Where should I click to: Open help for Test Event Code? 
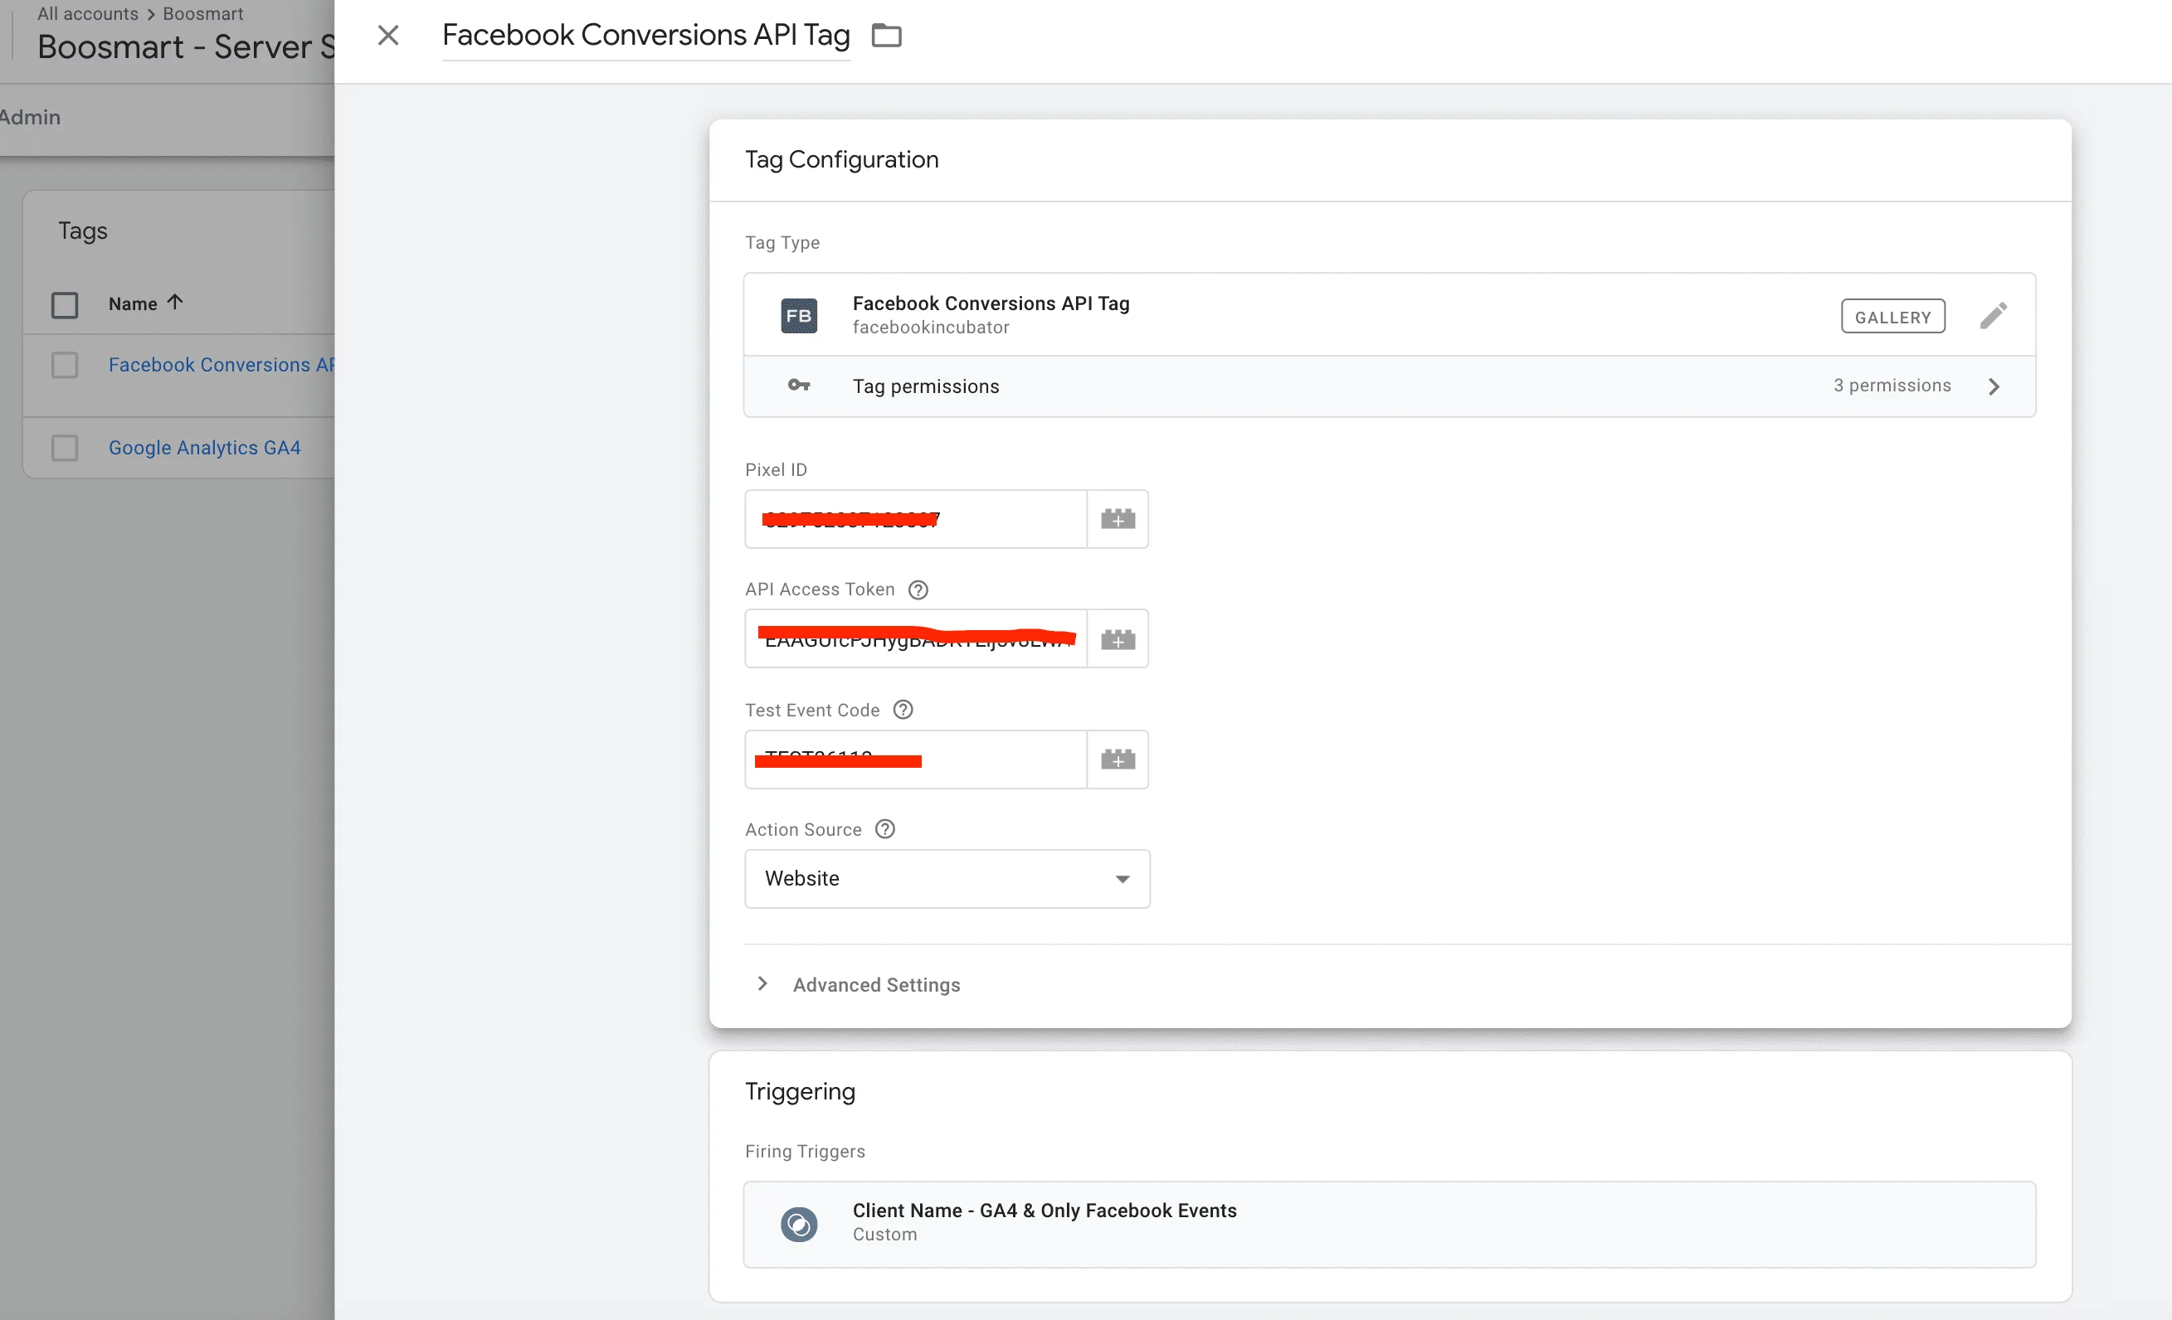[903, 710]
